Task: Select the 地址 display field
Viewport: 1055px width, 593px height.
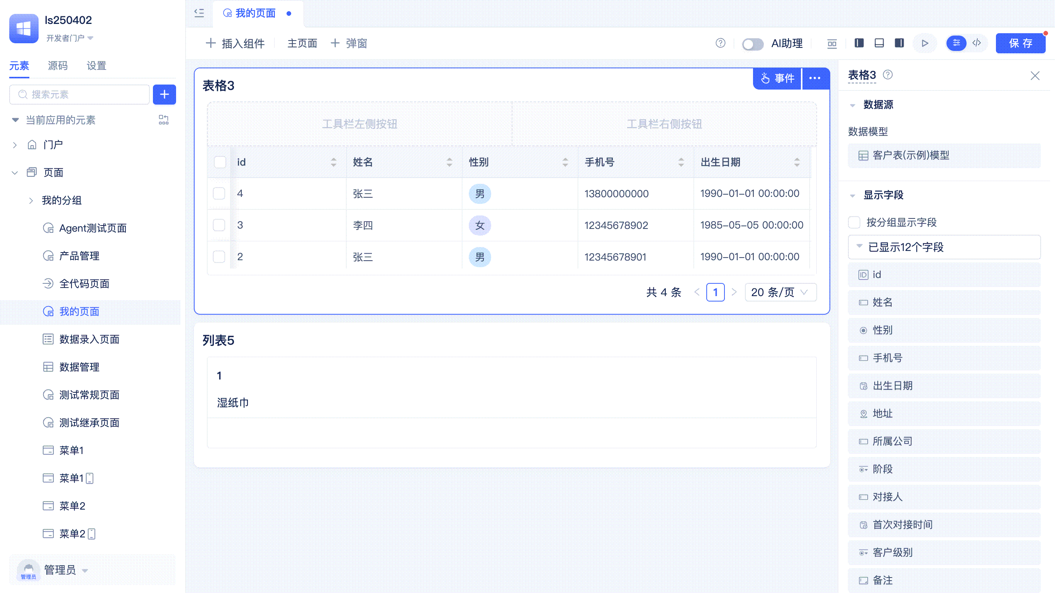Action: [x=945, y=414]
